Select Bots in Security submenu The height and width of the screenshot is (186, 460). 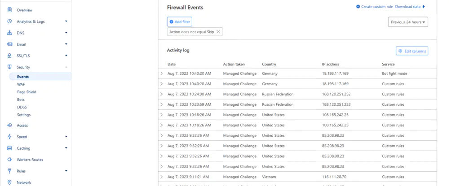[21, 99]
